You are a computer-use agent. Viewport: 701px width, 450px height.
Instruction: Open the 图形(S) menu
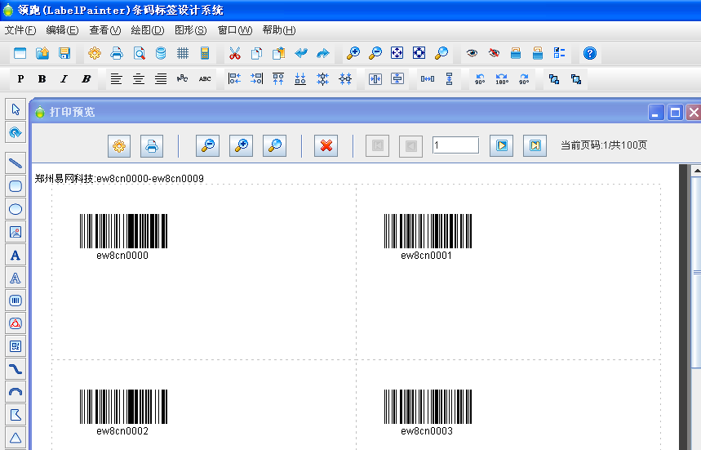tap(190, 30)
